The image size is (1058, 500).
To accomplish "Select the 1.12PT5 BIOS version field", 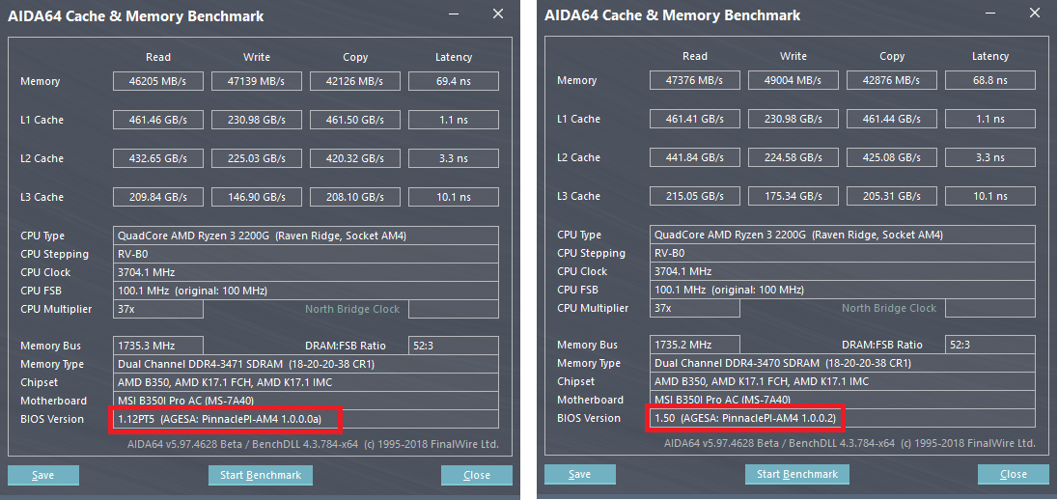I will pyautogui.click(x=227, y=419).
